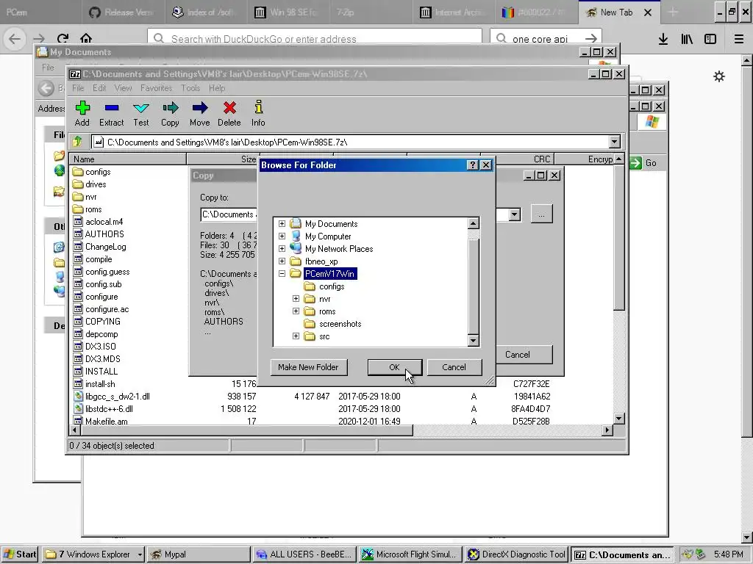
Task: Click the Start button on taskbar
Action: (x=20, y=554)
